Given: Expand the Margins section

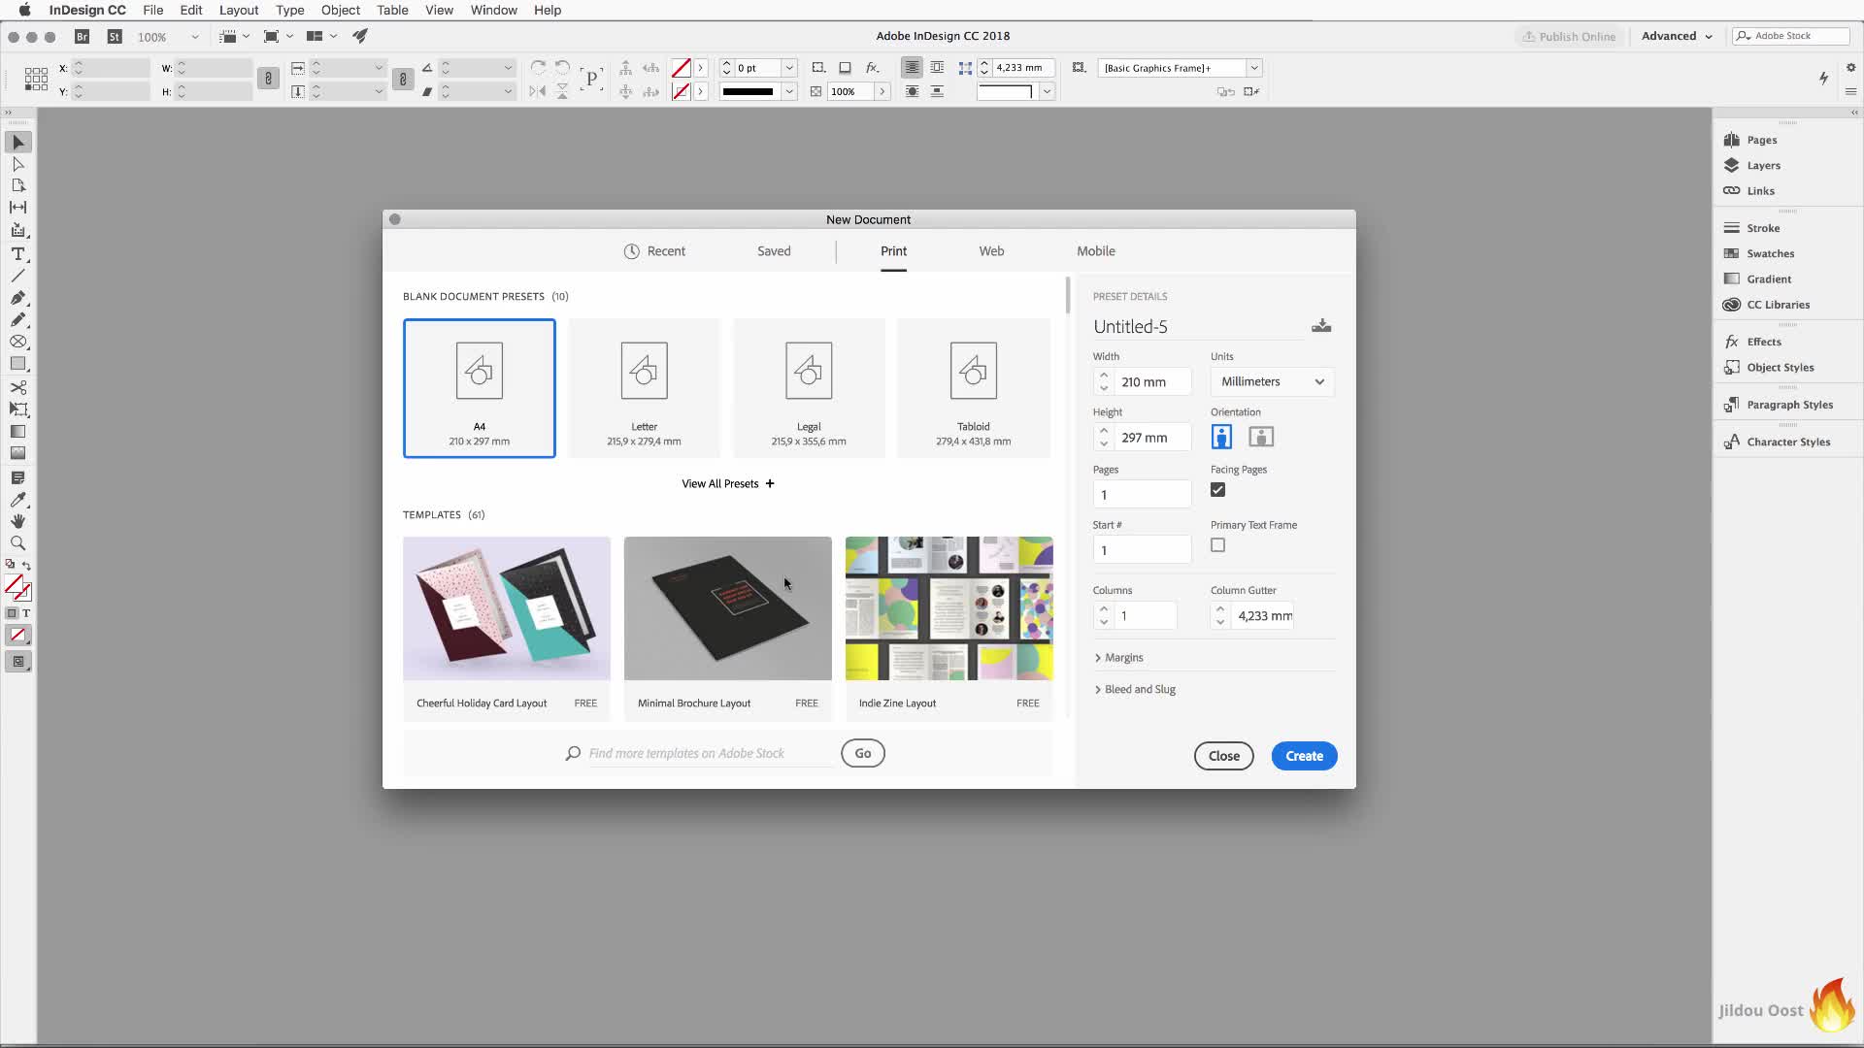Looking at the screenshot, I should (1118, 658).
